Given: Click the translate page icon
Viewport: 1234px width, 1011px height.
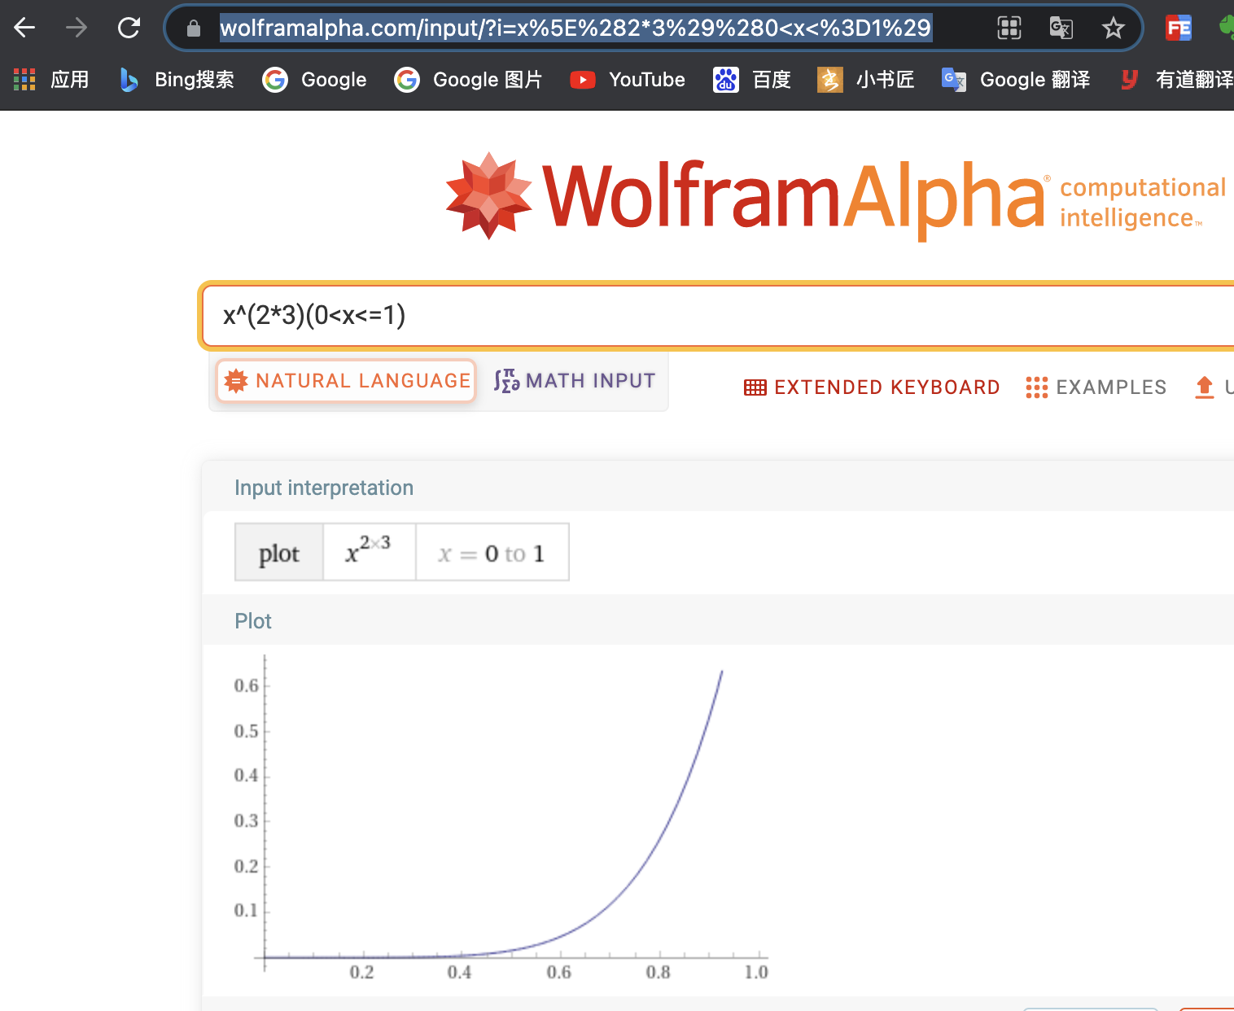Looking at the screenshot, I should pyautogui.click(x=1061, y=28).
